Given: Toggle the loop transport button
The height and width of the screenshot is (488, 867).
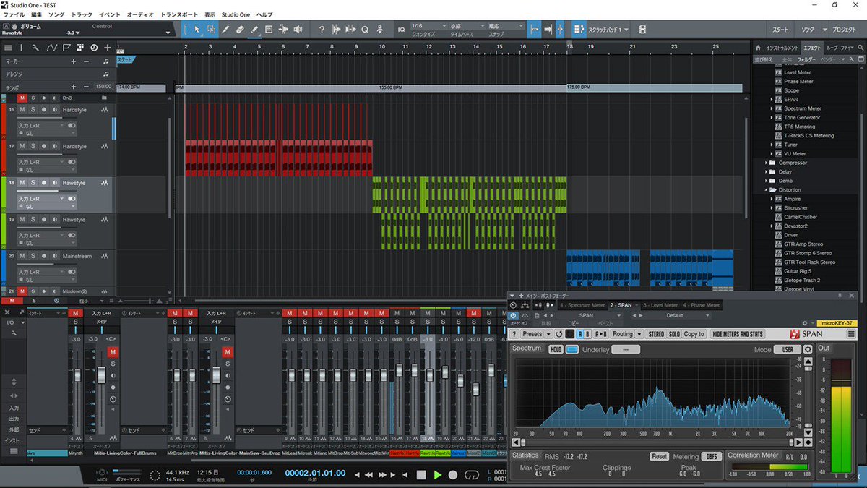Looking at the screenshot, I should pyautogui.click(x=473, y=475).
